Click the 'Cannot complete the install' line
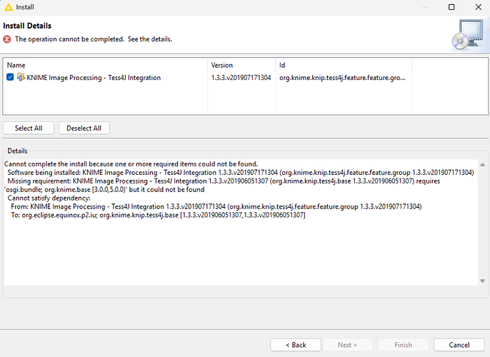Viewport: 490px width, 357px height. (x=131, y=164)
